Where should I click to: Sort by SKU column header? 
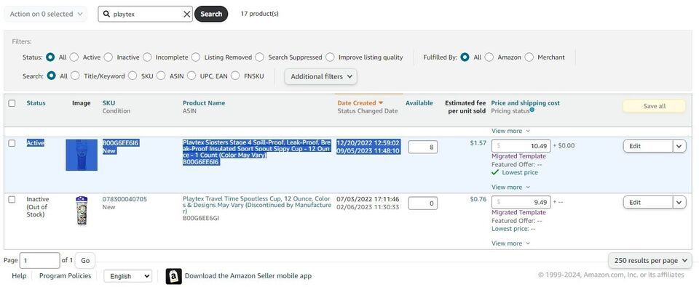point(108,102)
